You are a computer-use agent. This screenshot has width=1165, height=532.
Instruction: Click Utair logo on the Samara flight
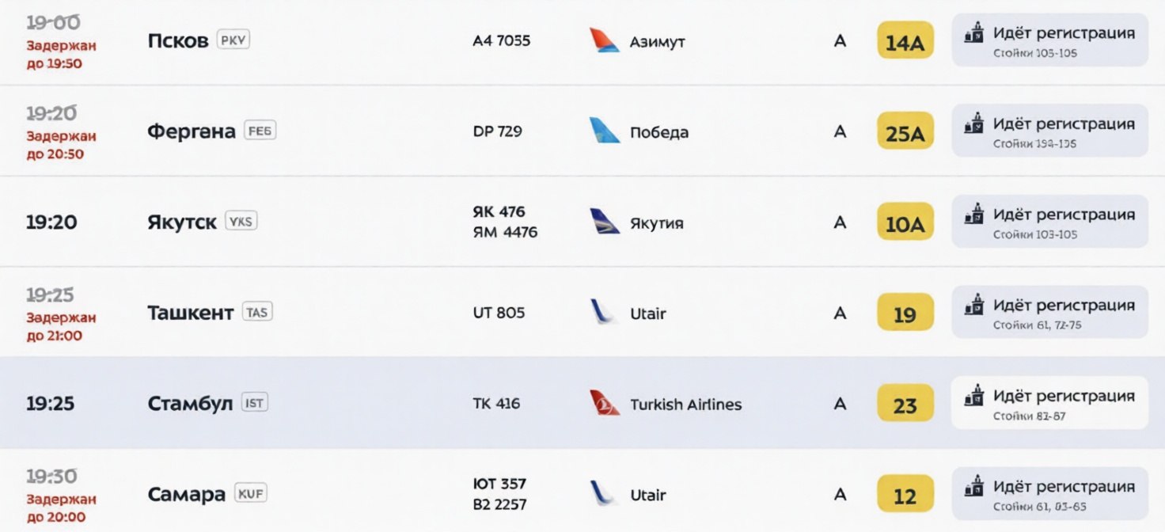point(604,494)
